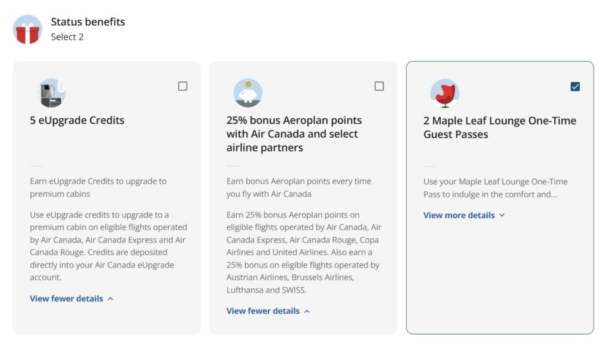Viewport: 609px width, 343px height.
Task: Click the down chevron next to View more details
Action: (x=502, y=215)
